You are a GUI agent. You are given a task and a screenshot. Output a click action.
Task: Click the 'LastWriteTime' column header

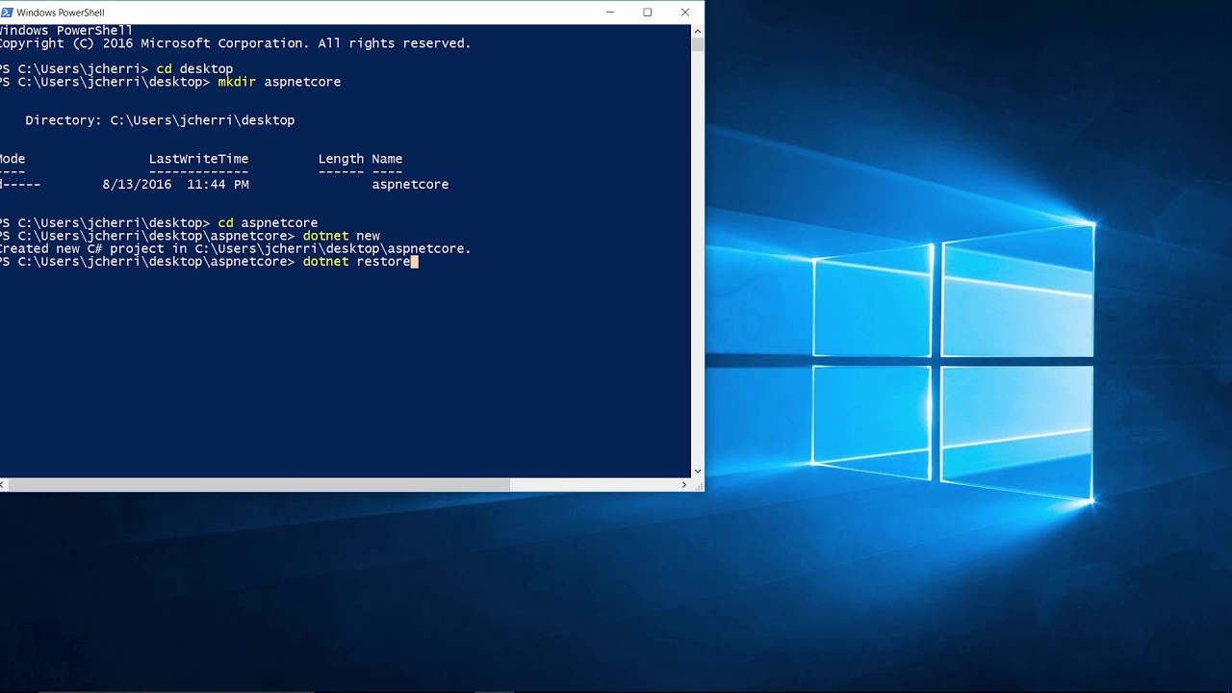[198, 159]
